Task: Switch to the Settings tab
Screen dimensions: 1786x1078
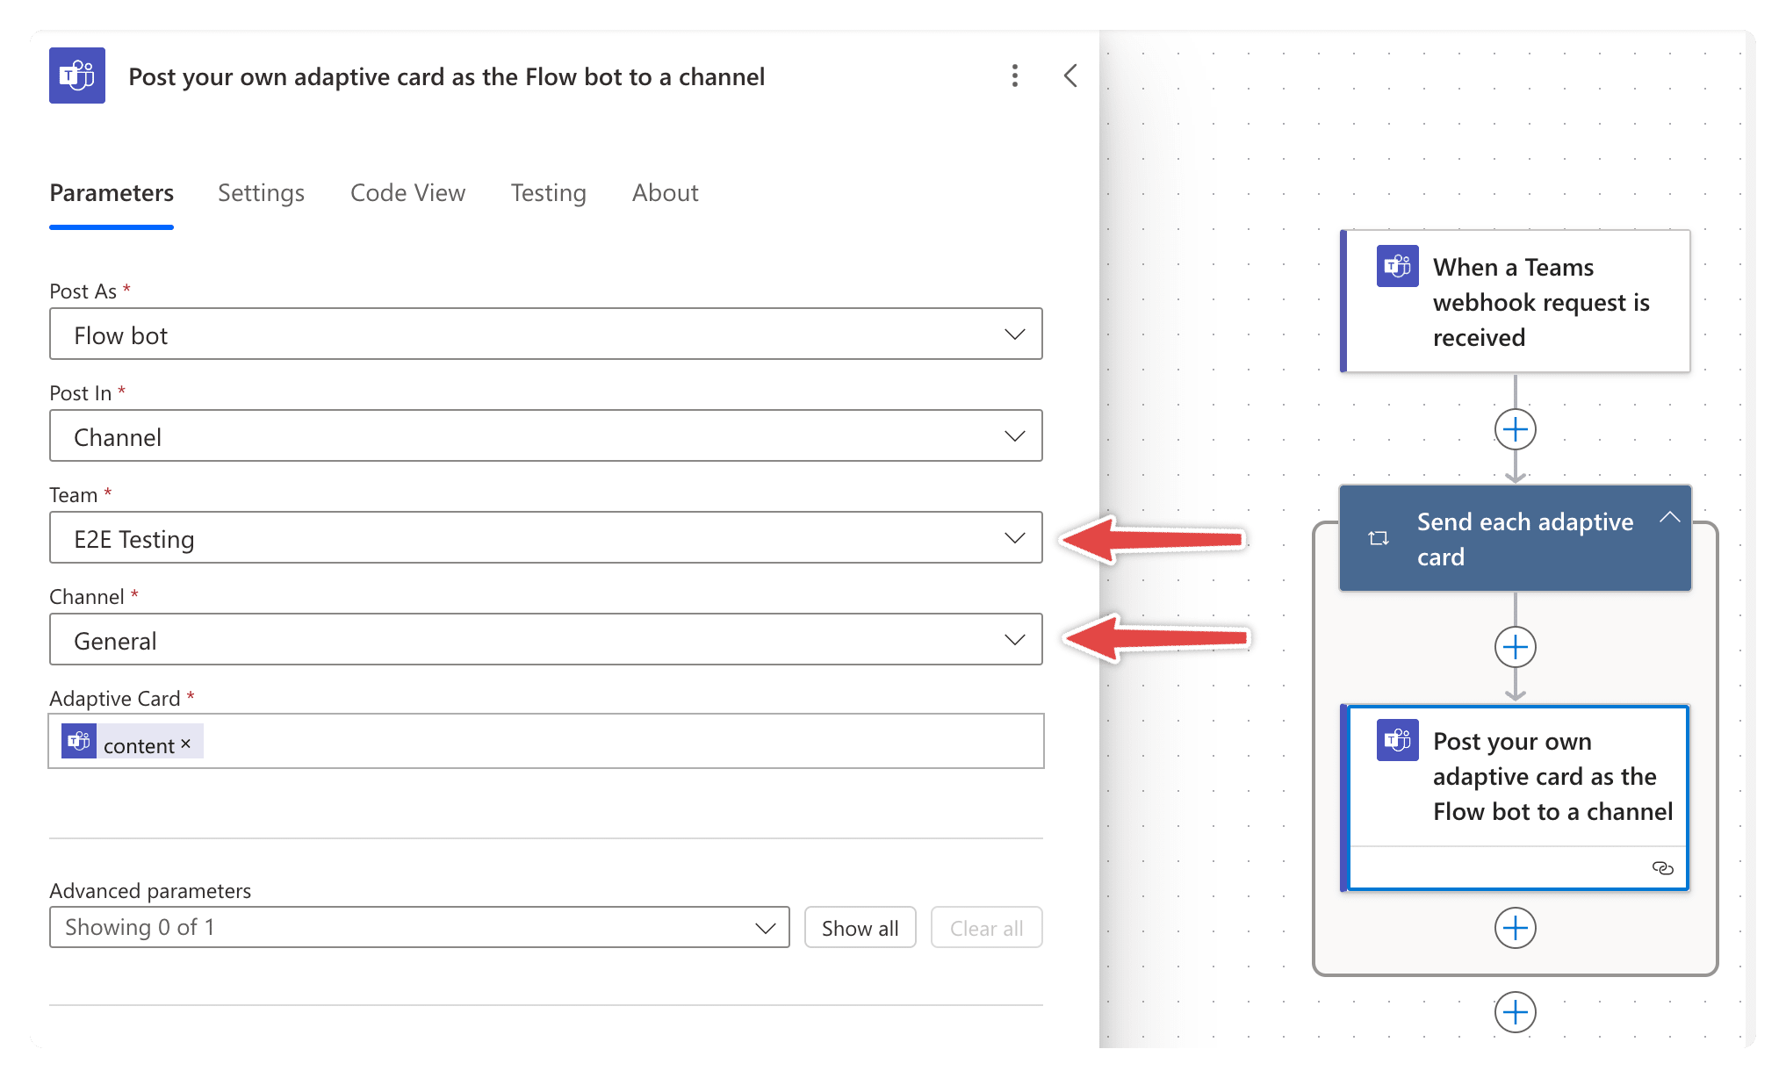Action: pos(260,192)
